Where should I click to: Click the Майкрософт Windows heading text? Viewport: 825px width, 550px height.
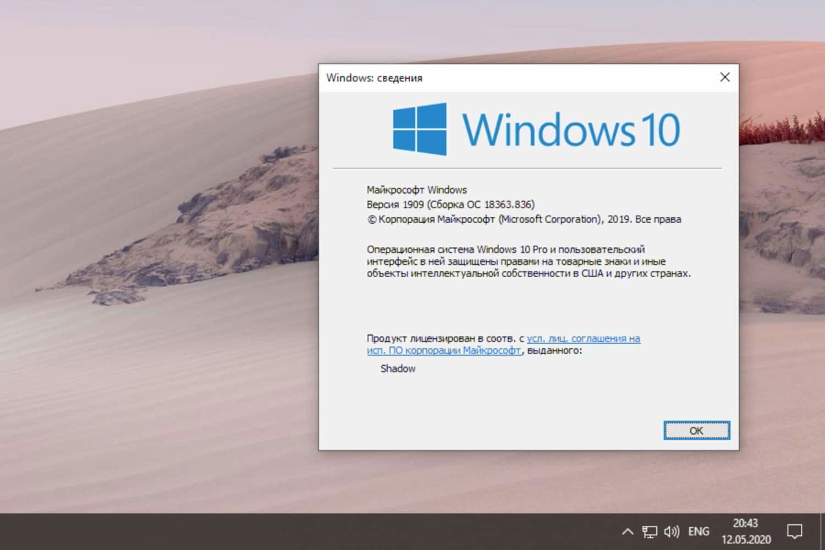(x=417, y=189)
